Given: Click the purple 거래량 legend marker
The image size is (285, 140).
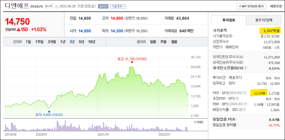Looking at the screenshot, I should point(195,122).
